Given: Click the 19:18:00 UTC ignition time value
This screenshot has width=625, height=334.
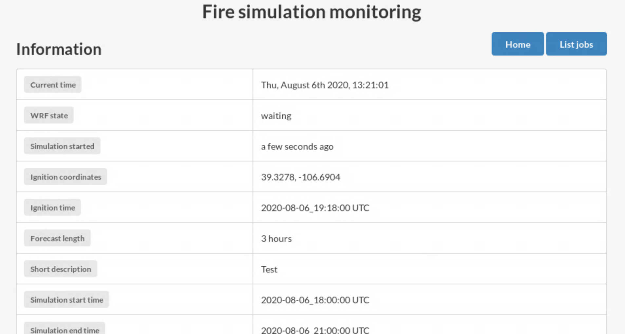Looking at the screenshot, I should tap(315, 208).
